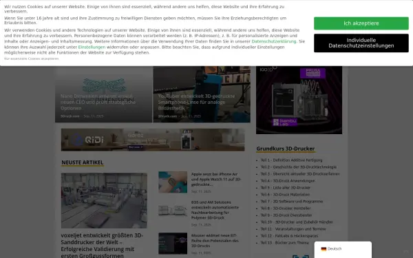Choose Nur essenzielle Cookies akzeptieren
This screenshot has height=258, width=413.
click(x=32, y=58)
